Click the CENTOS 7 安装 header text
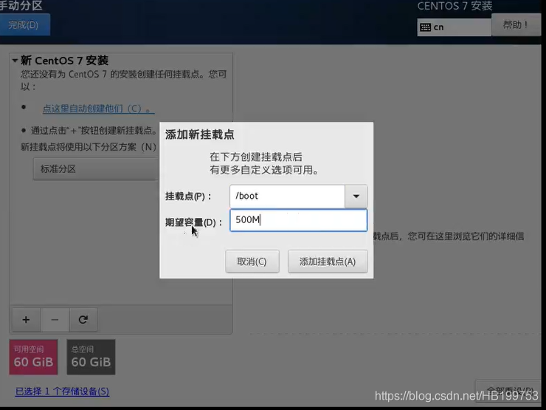This screenshot has width=546, height=410. click(455, 6)
